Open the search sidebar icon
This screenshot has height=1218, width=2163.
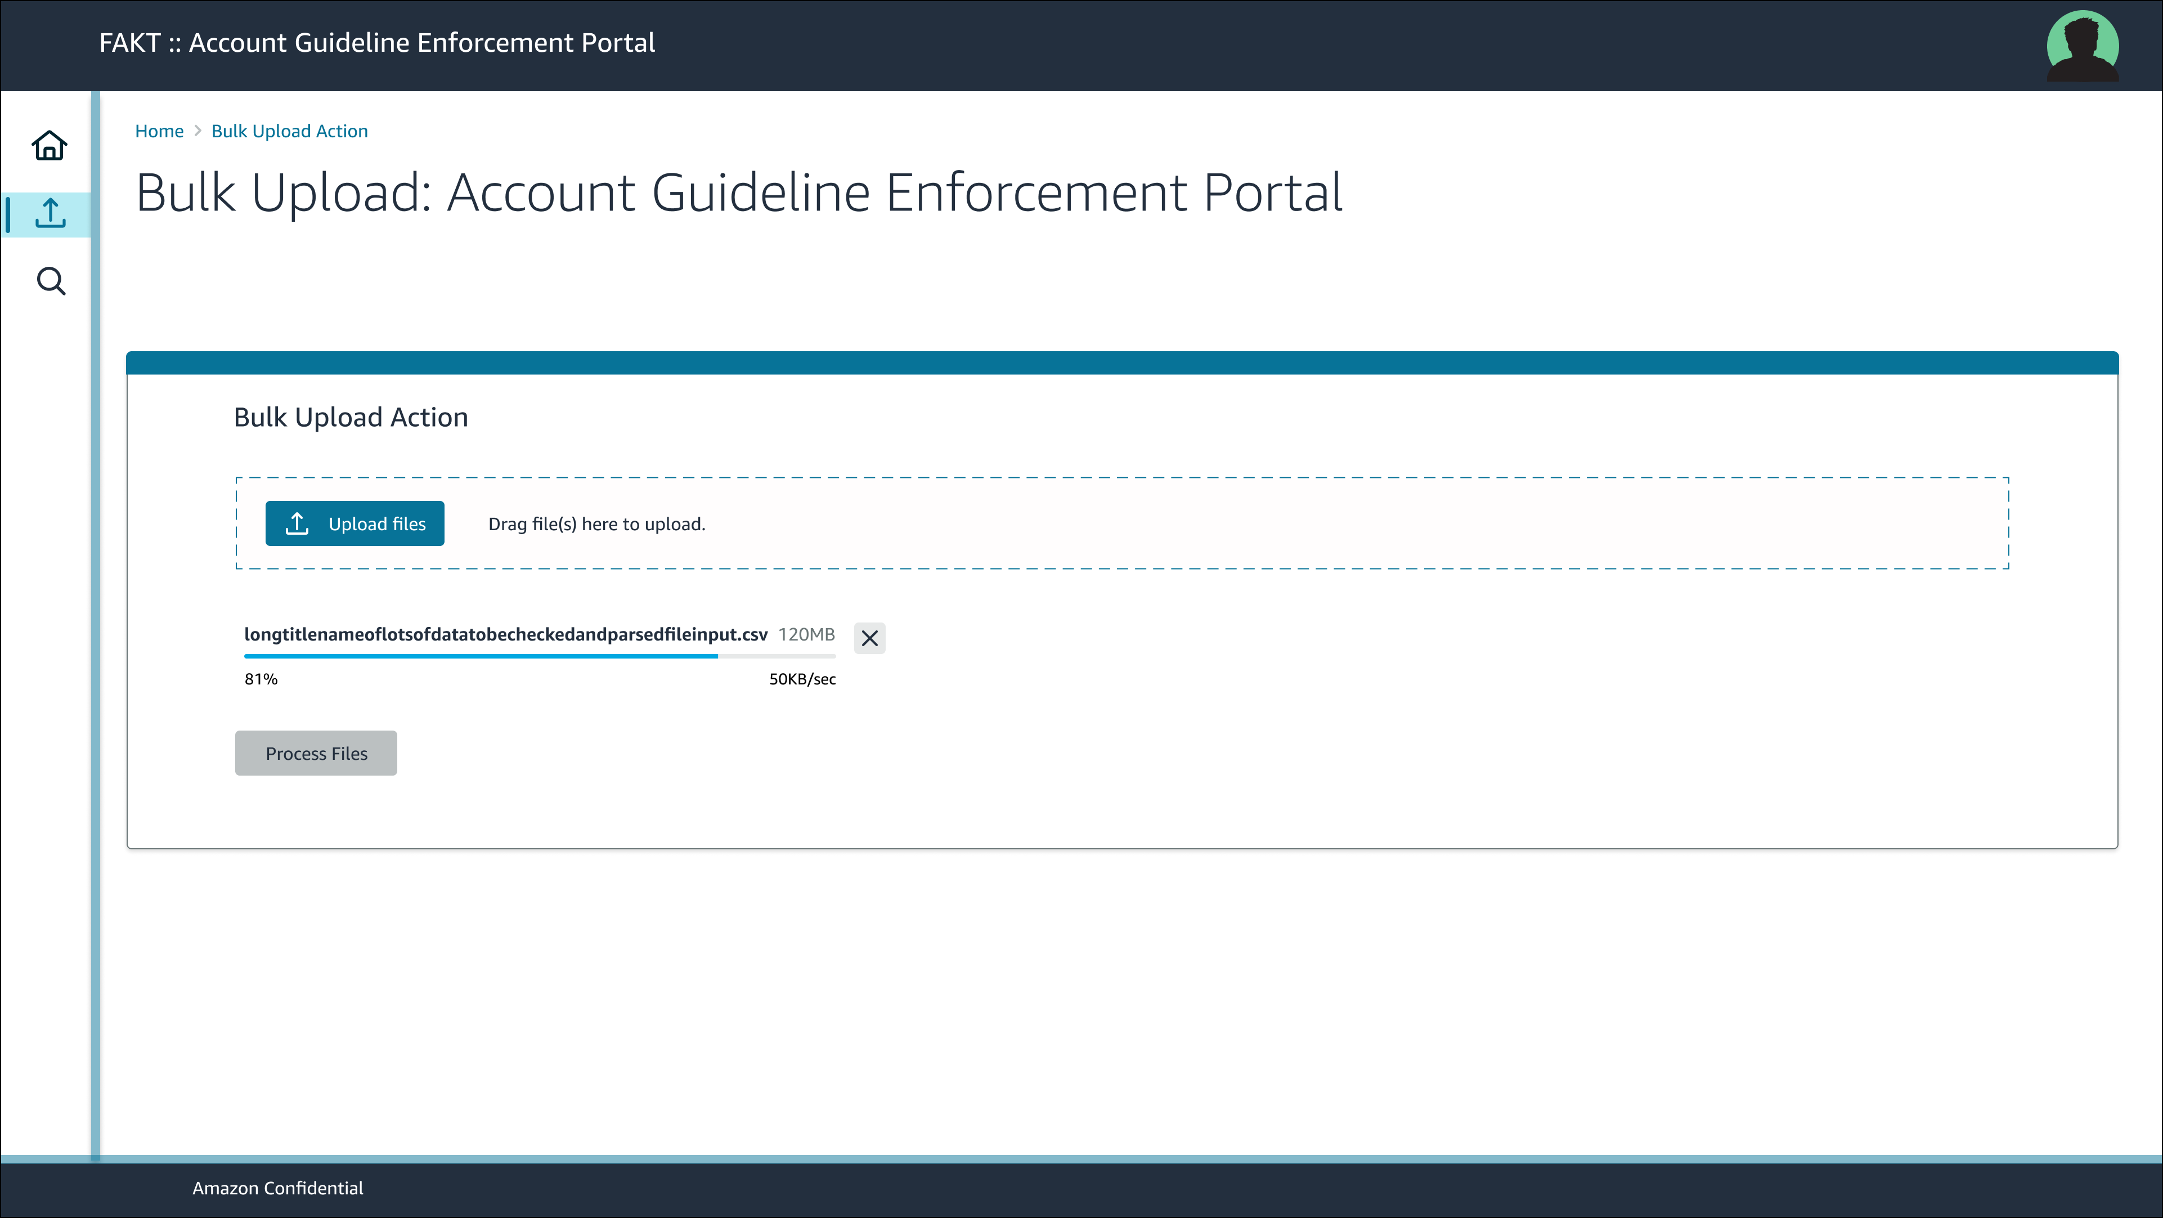(51, 281)
